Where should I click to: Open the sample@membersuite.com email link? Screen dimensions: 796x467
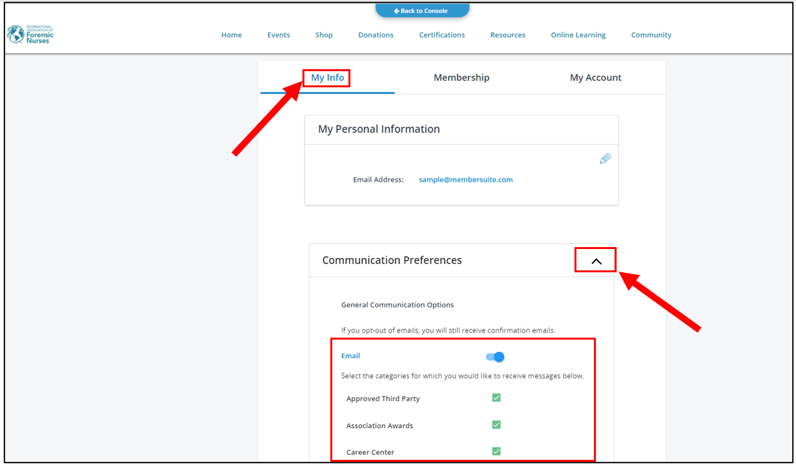click(x=465, y=180)
